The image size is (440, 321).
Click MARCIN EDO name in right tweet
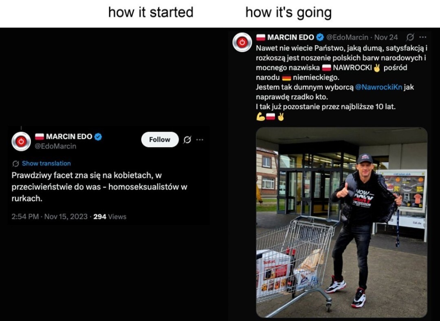pos(290,37)
